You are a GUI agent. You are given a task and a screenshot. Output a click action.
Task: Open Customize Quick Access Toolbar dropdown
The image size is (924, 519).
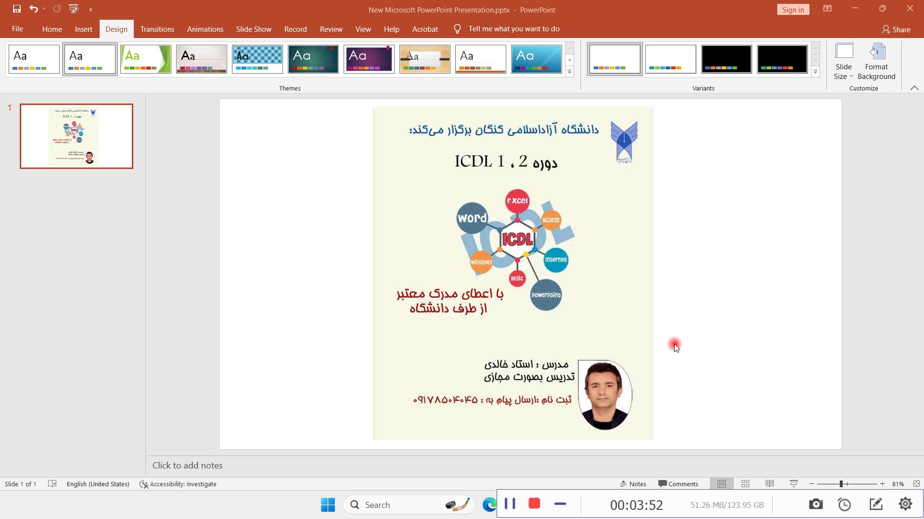tap(90, 9)
